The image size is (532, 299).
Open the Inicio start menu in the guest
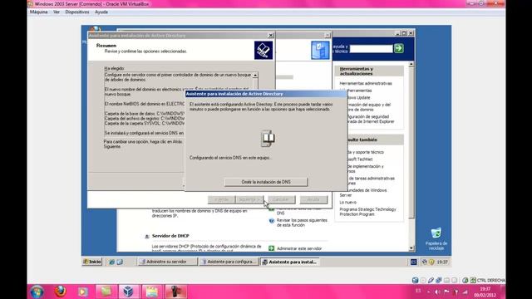(92, 262)
